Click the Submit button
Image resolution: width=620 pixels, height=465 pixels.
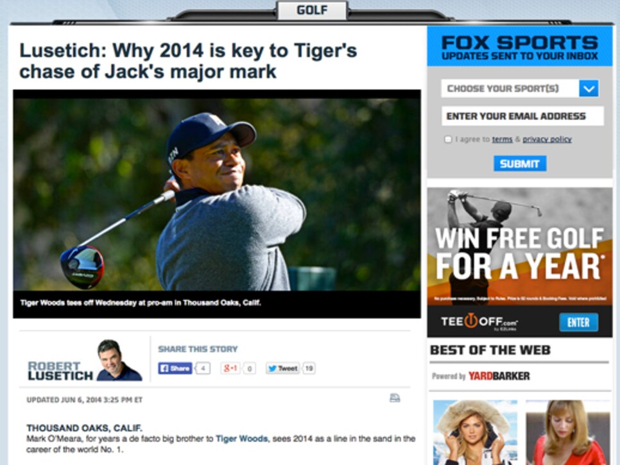pyautogui.click(x=520, y=164)
